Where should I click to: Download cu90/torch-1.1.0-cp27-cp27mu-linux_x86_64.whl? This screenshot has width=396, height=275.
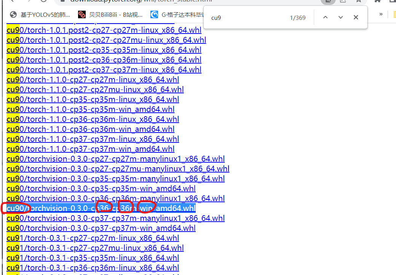(95, 90)
